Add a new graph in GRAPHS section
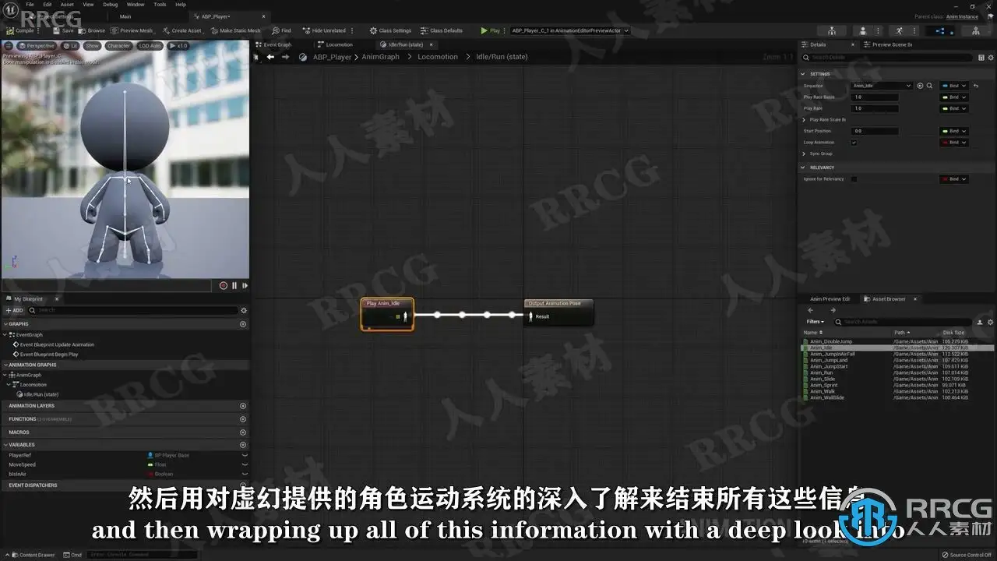 pos(243,324)
